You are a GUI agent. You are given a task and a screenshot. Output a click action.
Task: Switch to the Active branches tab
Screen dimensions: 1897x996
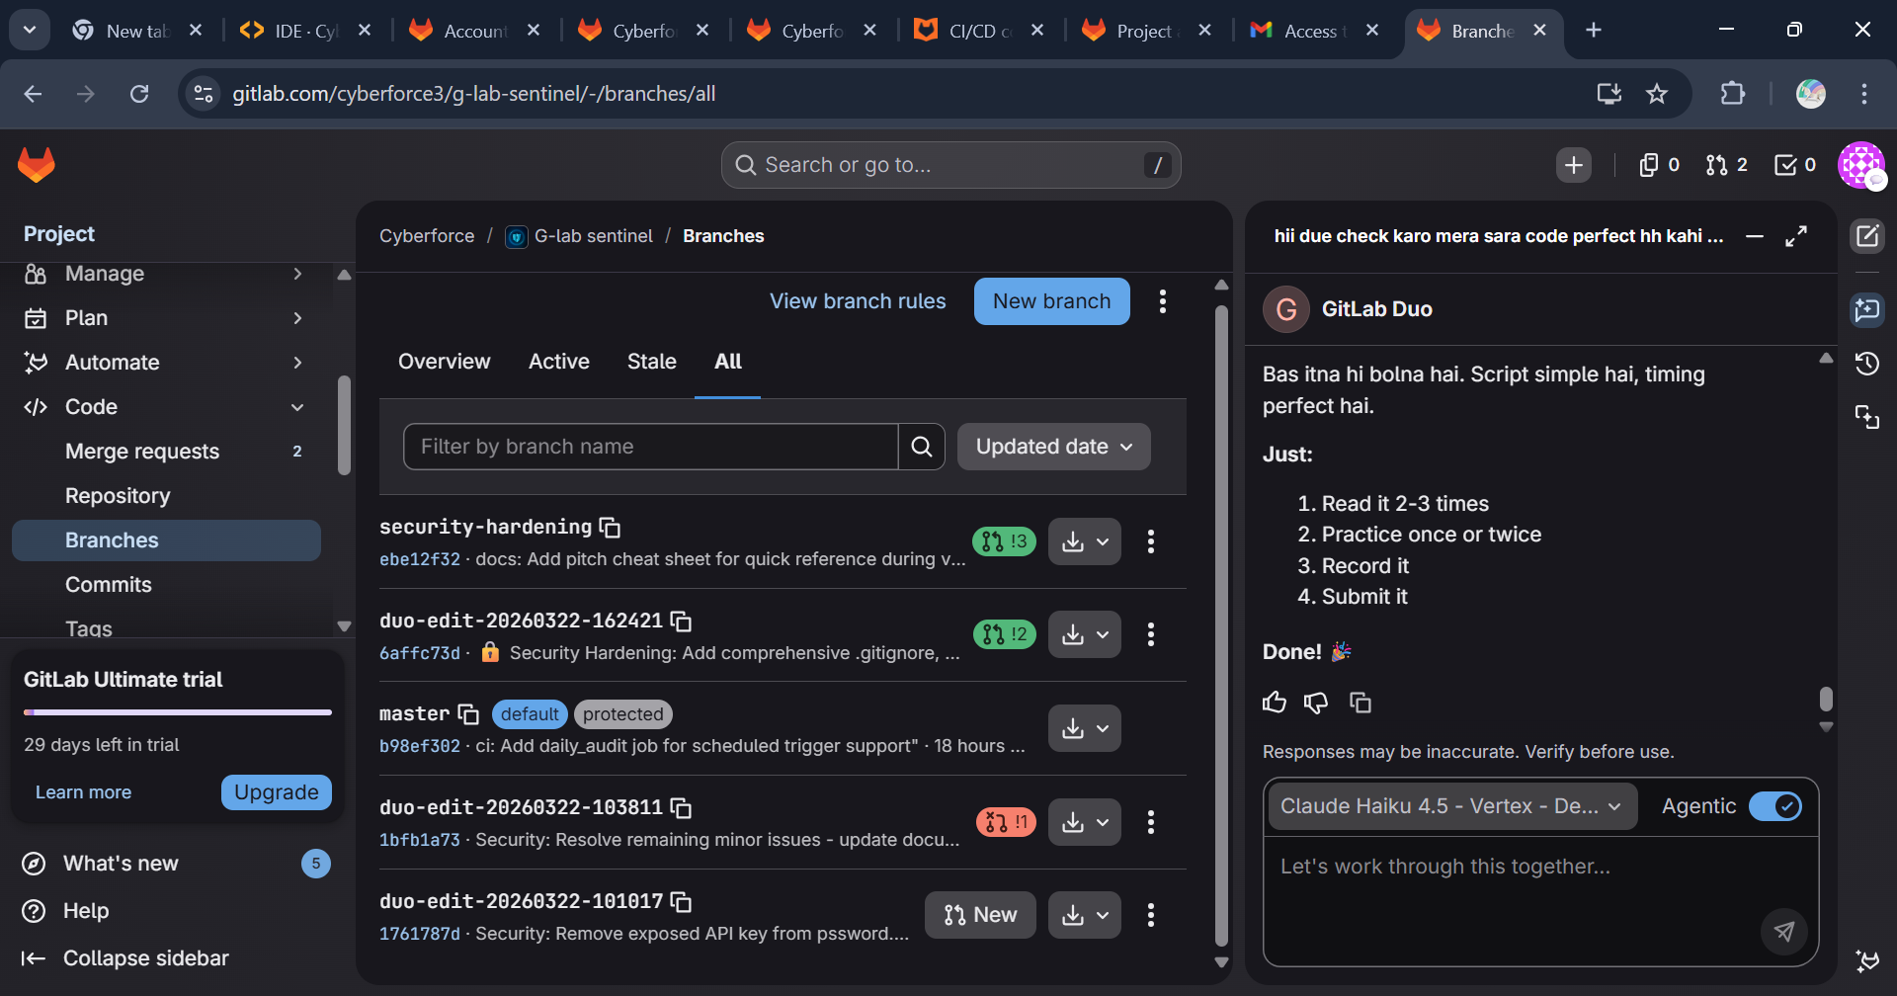(x=559, y=362)
